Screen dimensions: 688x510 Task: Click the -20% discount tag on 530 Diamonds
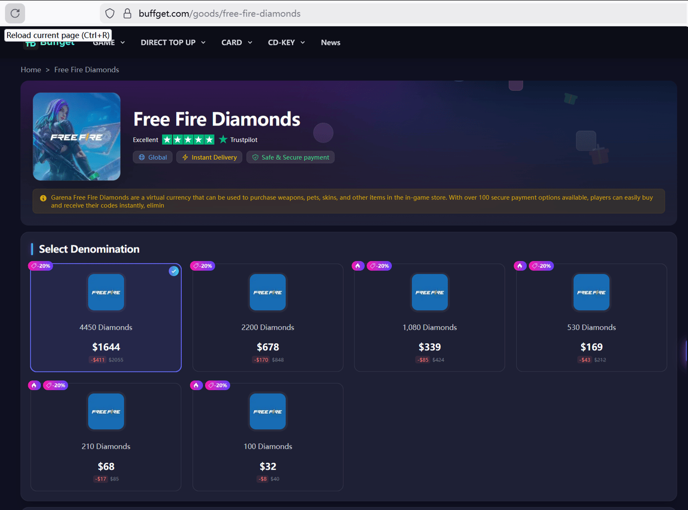(x=541, y=266)
